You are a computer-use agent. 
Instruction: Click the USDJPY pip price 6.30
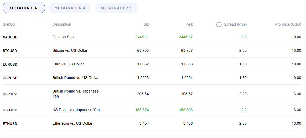tap(297, 110)
